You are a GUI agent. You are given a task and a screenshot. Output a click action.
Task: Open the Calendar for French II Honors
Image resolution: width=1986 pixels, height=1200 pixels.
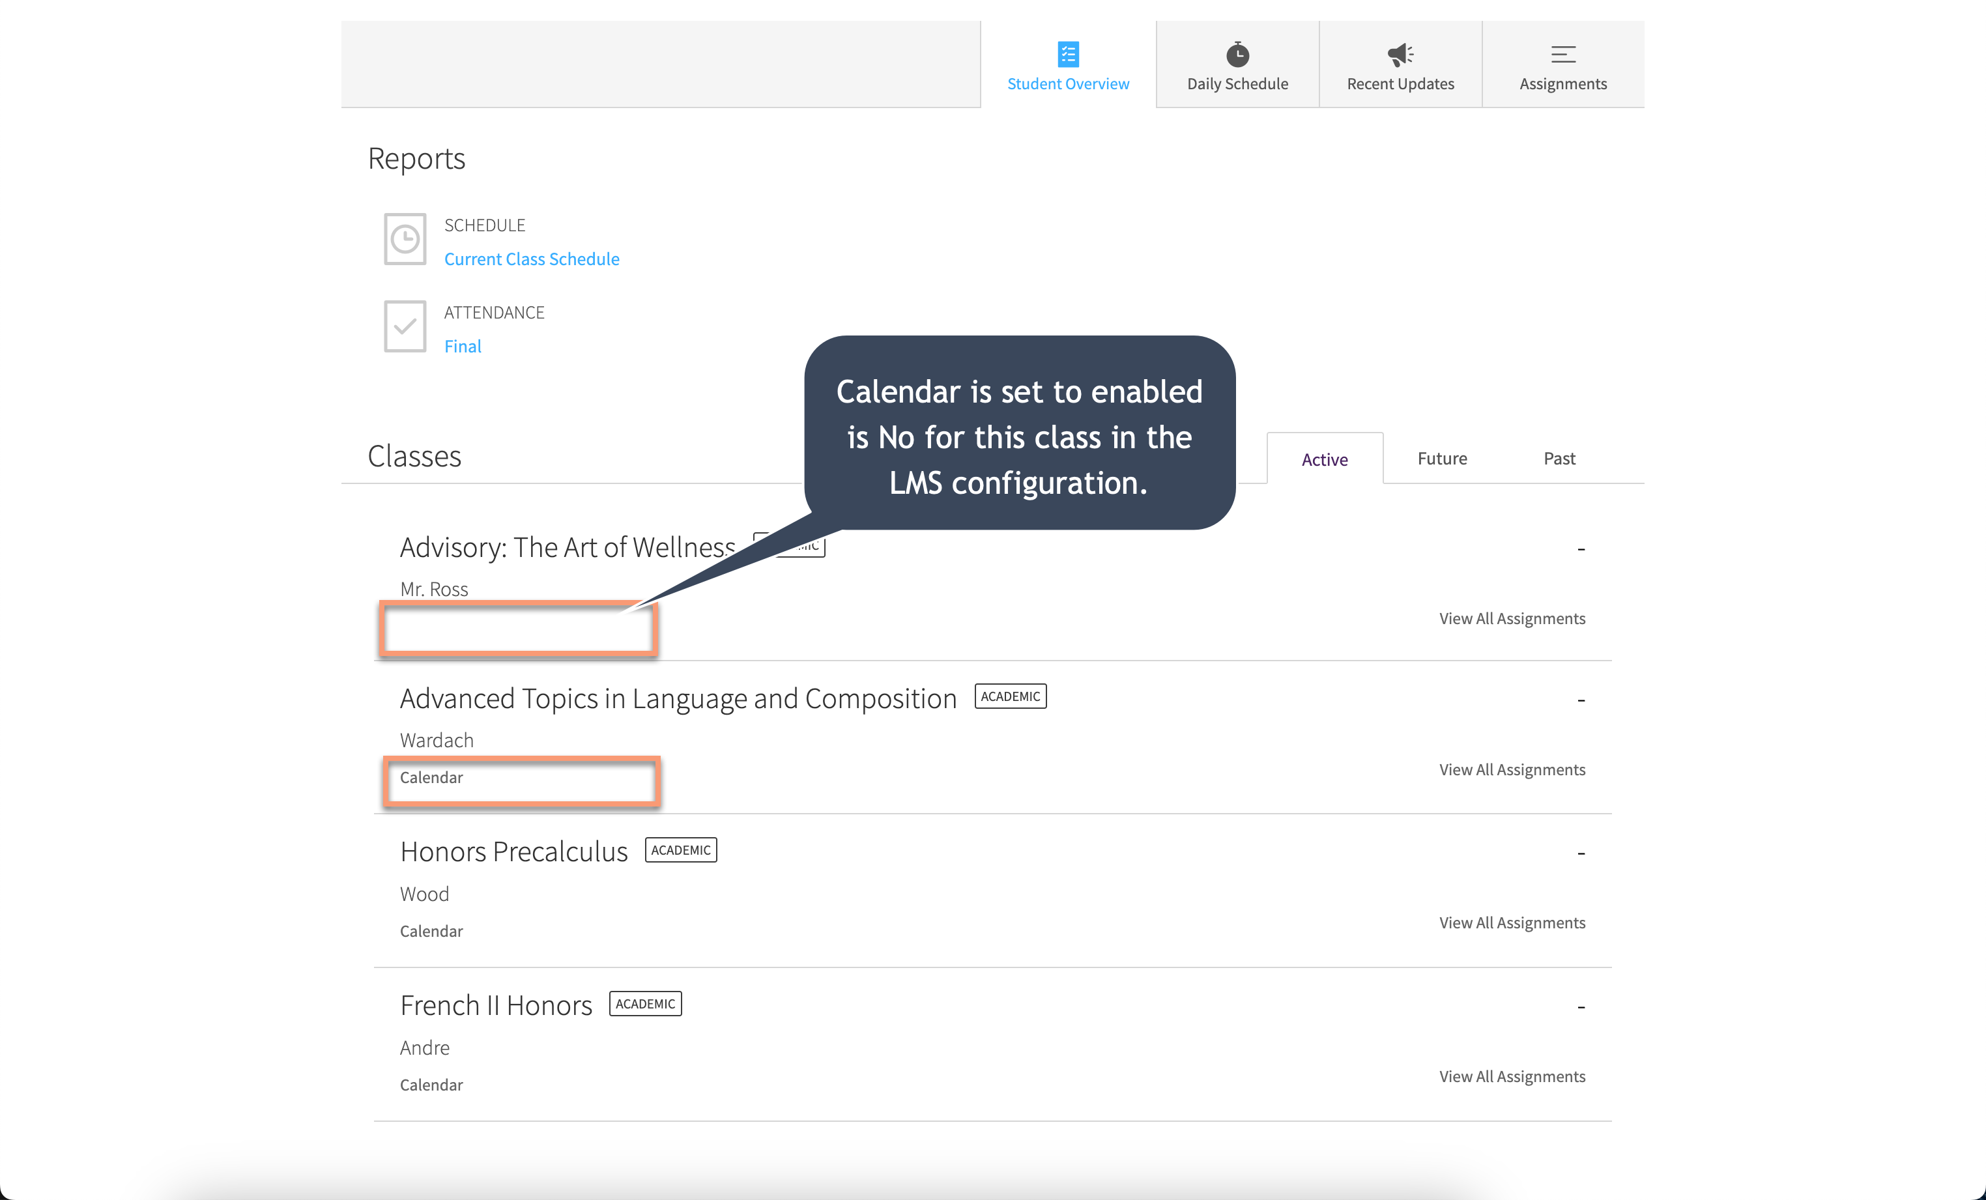[431, 1085]
